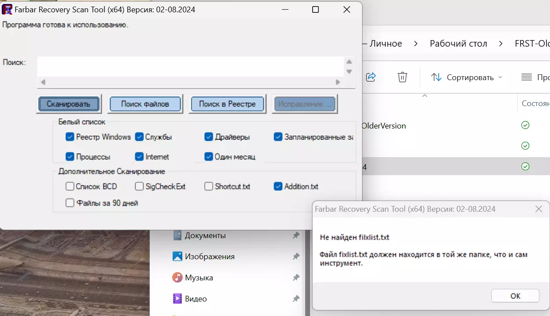The width and height of the screenshot is (550, 316).
Task: Click the Состояние column header
Action: coord(535,104)
